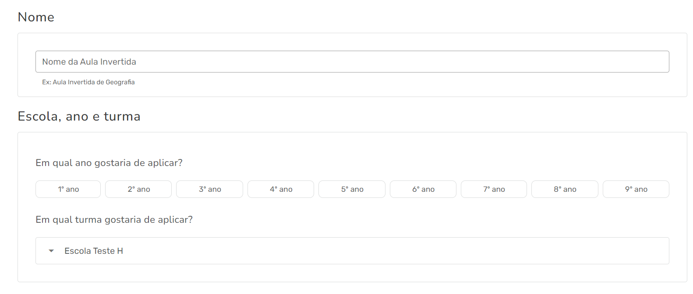
Task: Choose 7° ano from the year list
Action: coord(494,189)
